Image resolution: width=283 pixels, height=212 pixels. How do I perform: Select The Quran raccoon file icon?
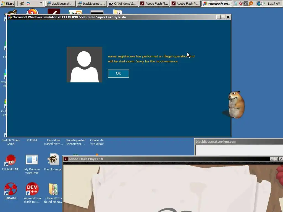(53, 159)
